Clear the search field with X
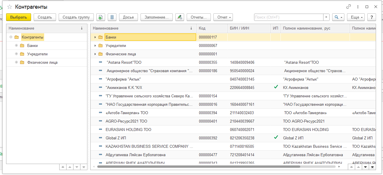 tap(326, 17)
